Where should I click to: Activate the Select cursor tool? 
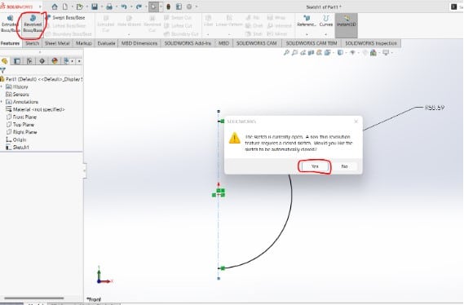[x=153, y=7]
